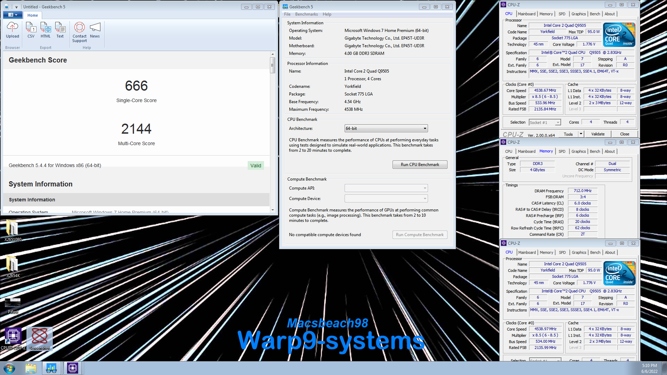667x375 pixels.
Task: Open the News ribbon item
Action: pos(95,30)
